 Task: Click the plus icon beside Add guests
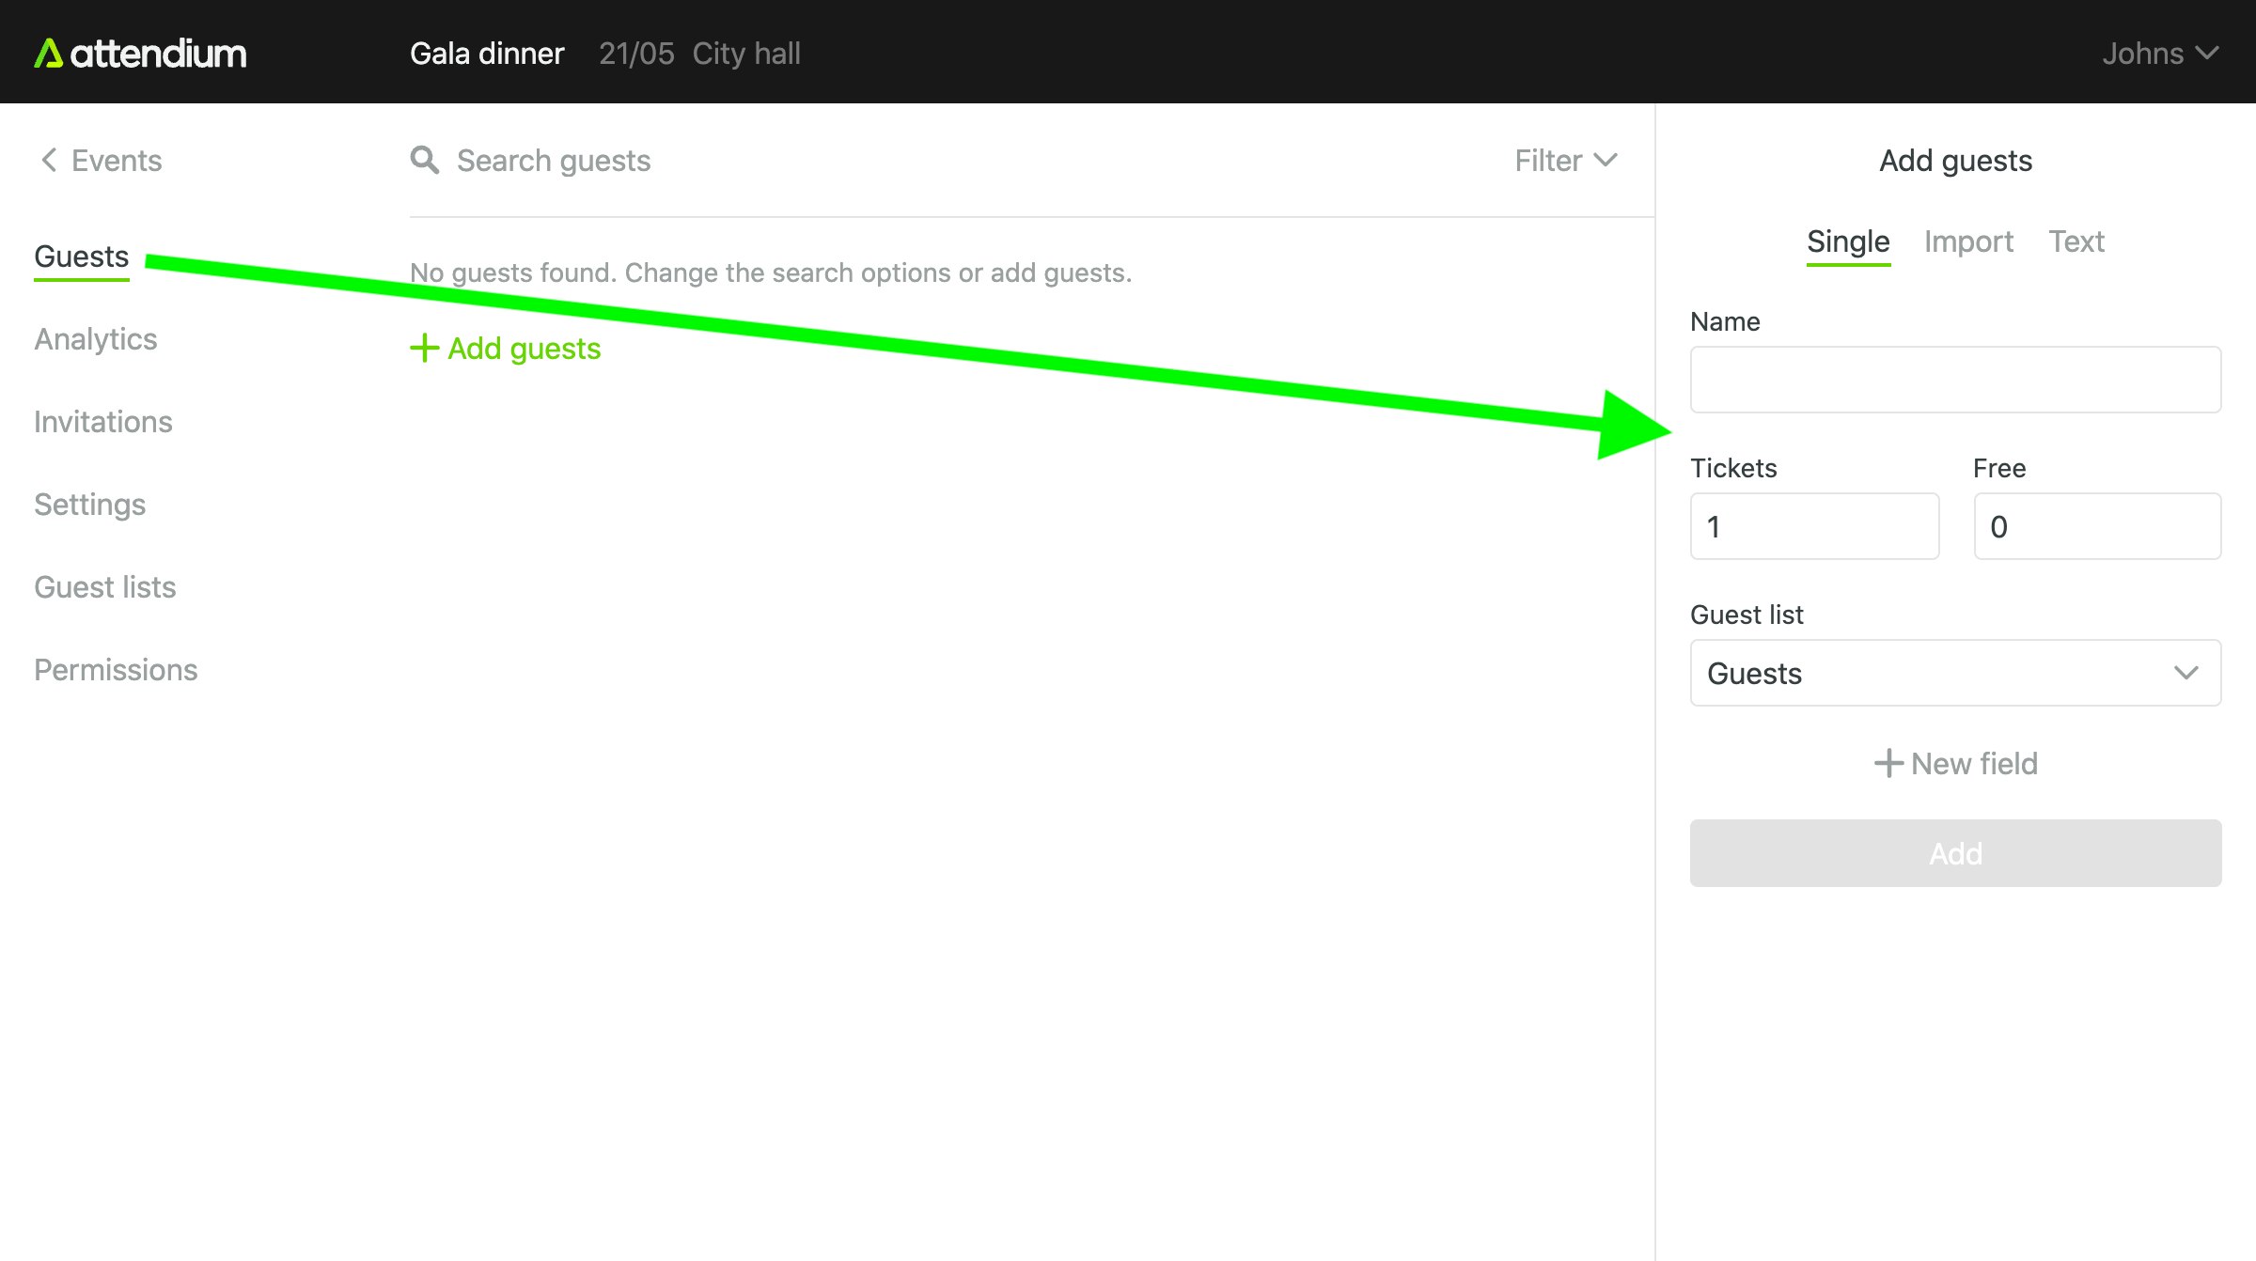pyautogui.click(x=424, y=348)
